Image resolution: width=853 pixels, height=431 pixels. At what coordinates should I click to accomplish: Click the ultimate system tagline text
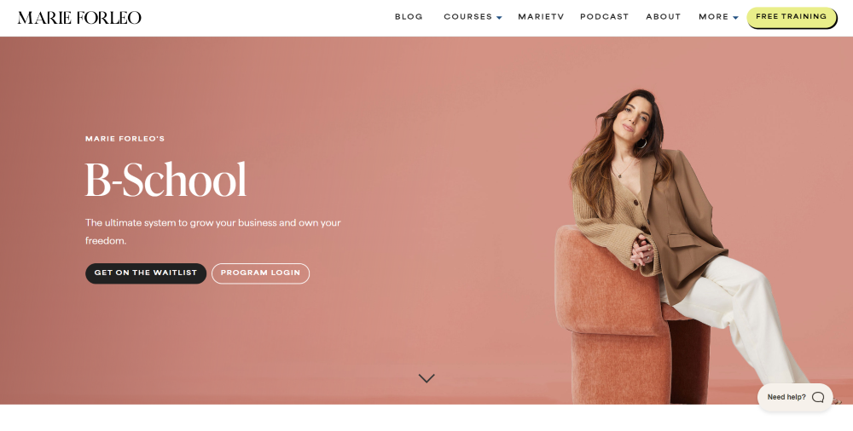tap(213, 232)
